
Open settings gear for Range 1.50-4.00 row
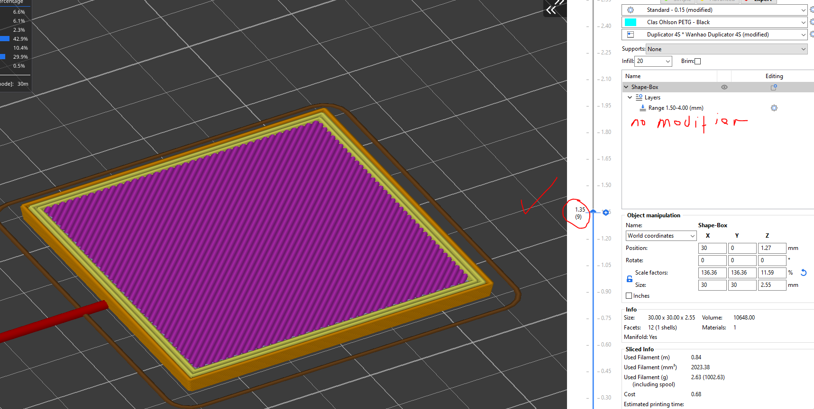(774, 108)
